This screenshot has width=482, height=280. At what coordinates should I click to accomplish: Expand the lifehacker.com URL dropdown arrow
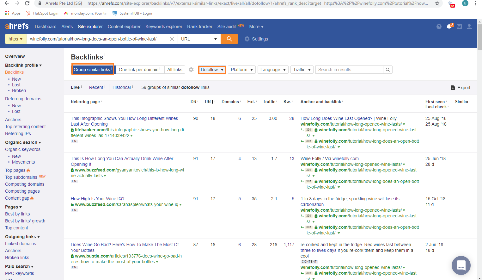[x=131, y=136]
